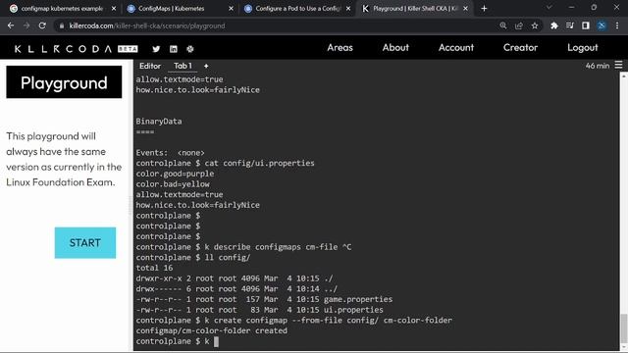Reload the Killercoda page

click(x=42, y=25)
